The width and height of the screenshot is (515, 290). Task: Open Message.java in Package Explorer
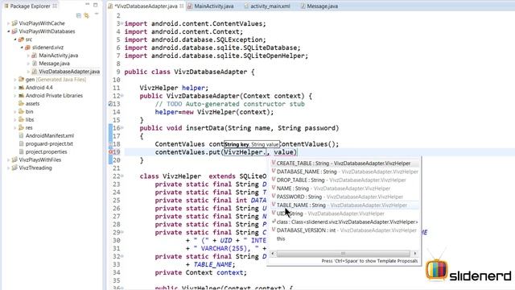coord(54,64)
